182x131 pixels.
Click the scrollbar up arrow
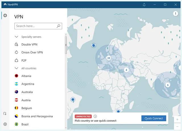[66, 35]
